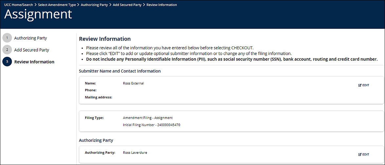Select Authorizing Party step in sidebar
The width and height of the screenshot is (385, 165).
pos(30,38)
